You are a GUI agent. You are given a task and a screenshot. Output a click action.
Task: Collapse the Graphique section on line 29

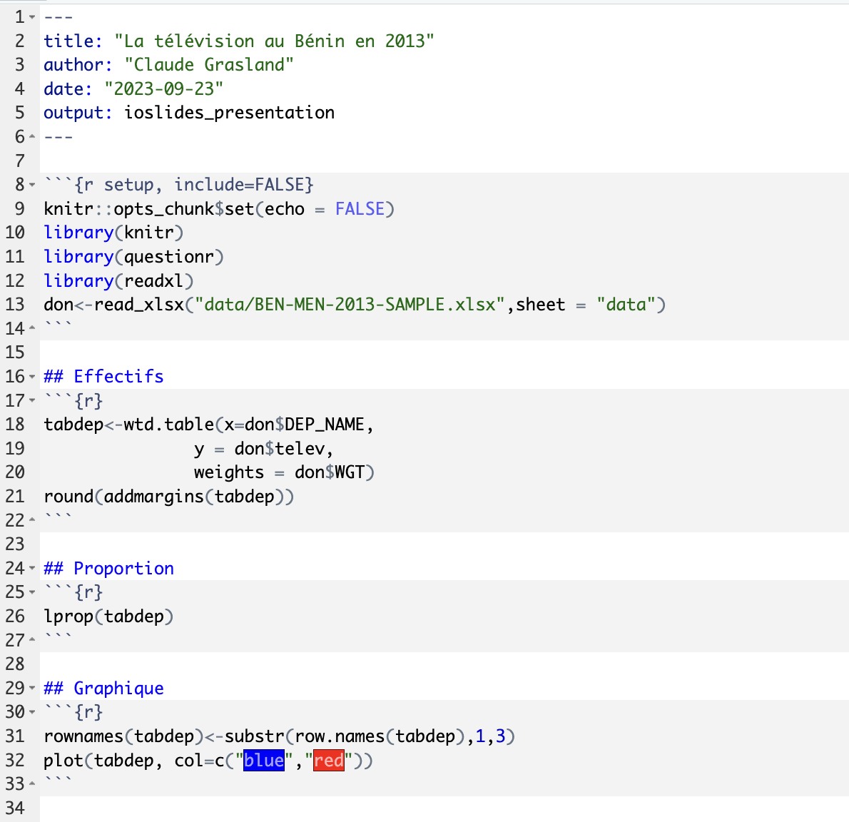pyautogui.click(x=32, y=689)
